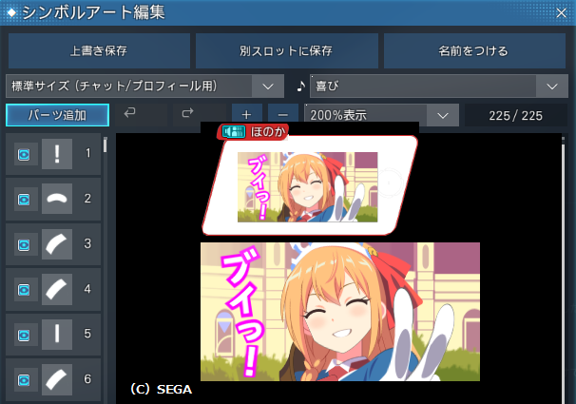This screenshot has height=404, width=576.
Task: Click layer number 1 label
Action: tap(87, 153)
